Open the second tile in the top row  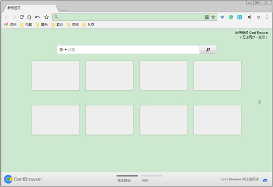pos(110,76)
